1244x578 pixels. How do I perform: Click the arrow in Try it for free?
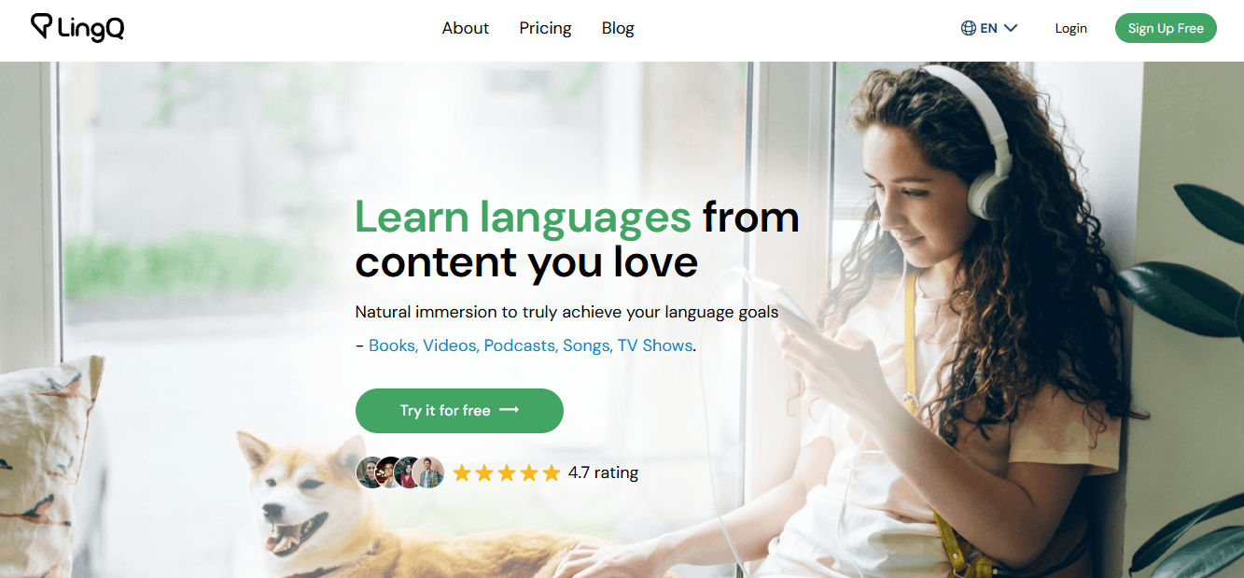(510, 410)
